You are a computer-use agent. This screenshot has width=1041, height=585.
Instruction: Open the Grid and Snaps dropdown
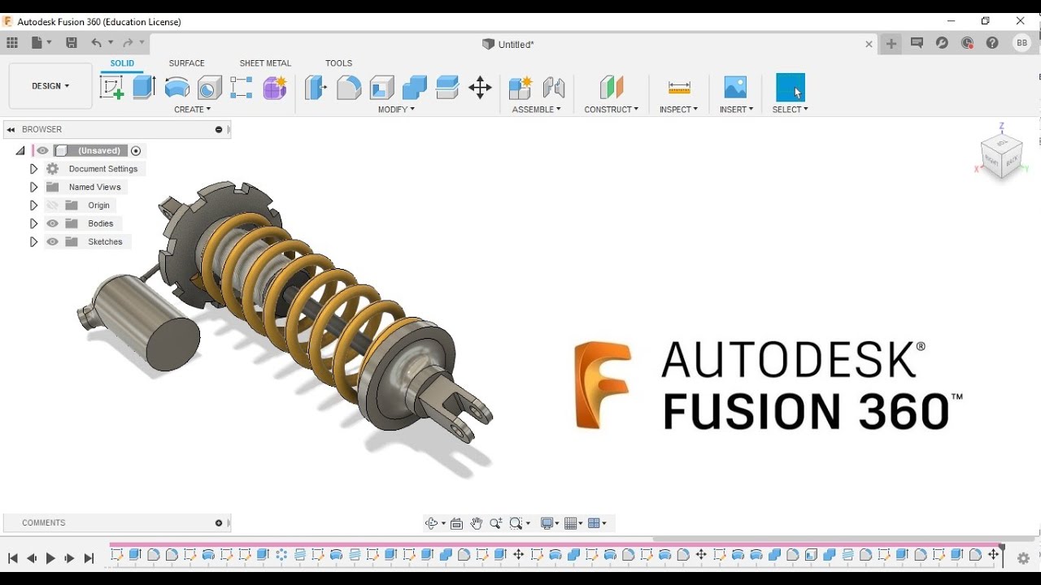pos(573,523)
